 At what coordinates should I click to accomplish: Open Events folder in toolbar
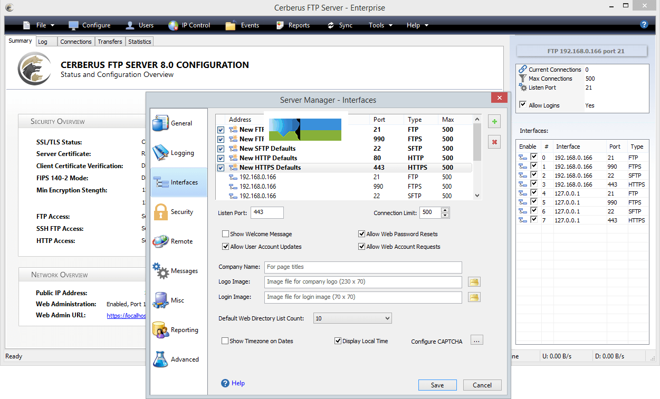coord(242,25)
